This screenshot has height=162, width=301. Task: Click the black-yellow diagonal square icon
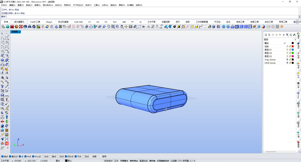pyautogui.click(x=179, y=27)
